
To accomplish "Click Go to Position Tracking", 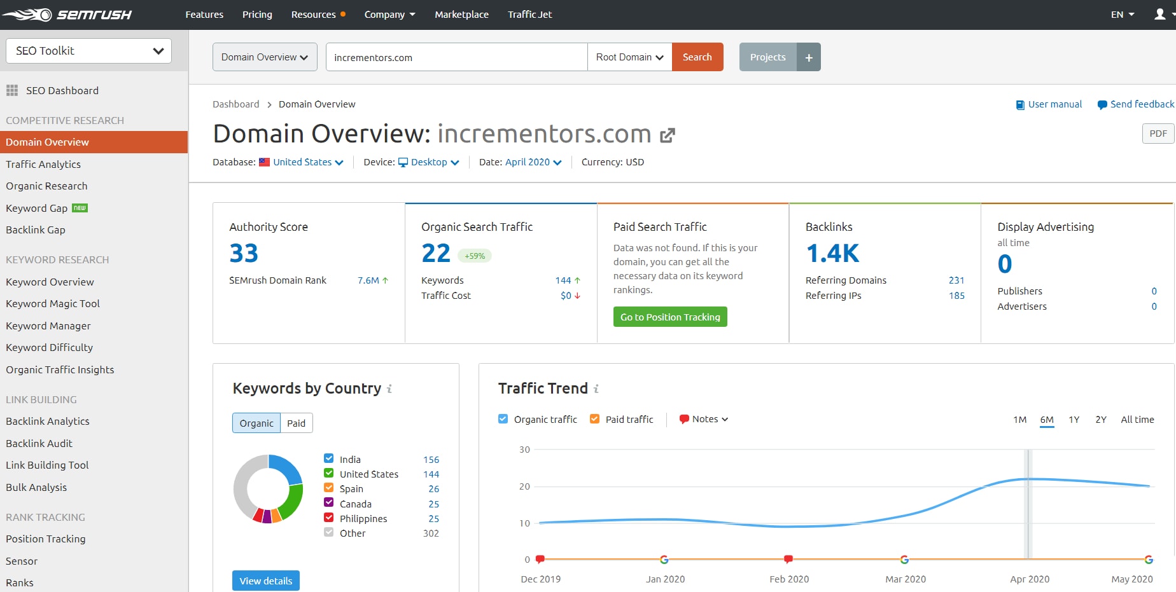I will tap(669, 317).
